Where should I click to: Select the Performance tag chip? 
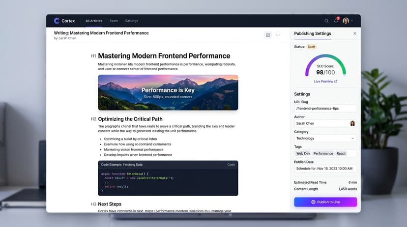pyautogui.click(x=323, y=153)
